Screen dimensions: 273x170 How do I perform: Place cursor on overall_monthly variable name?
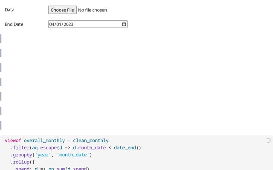point(44,141)
